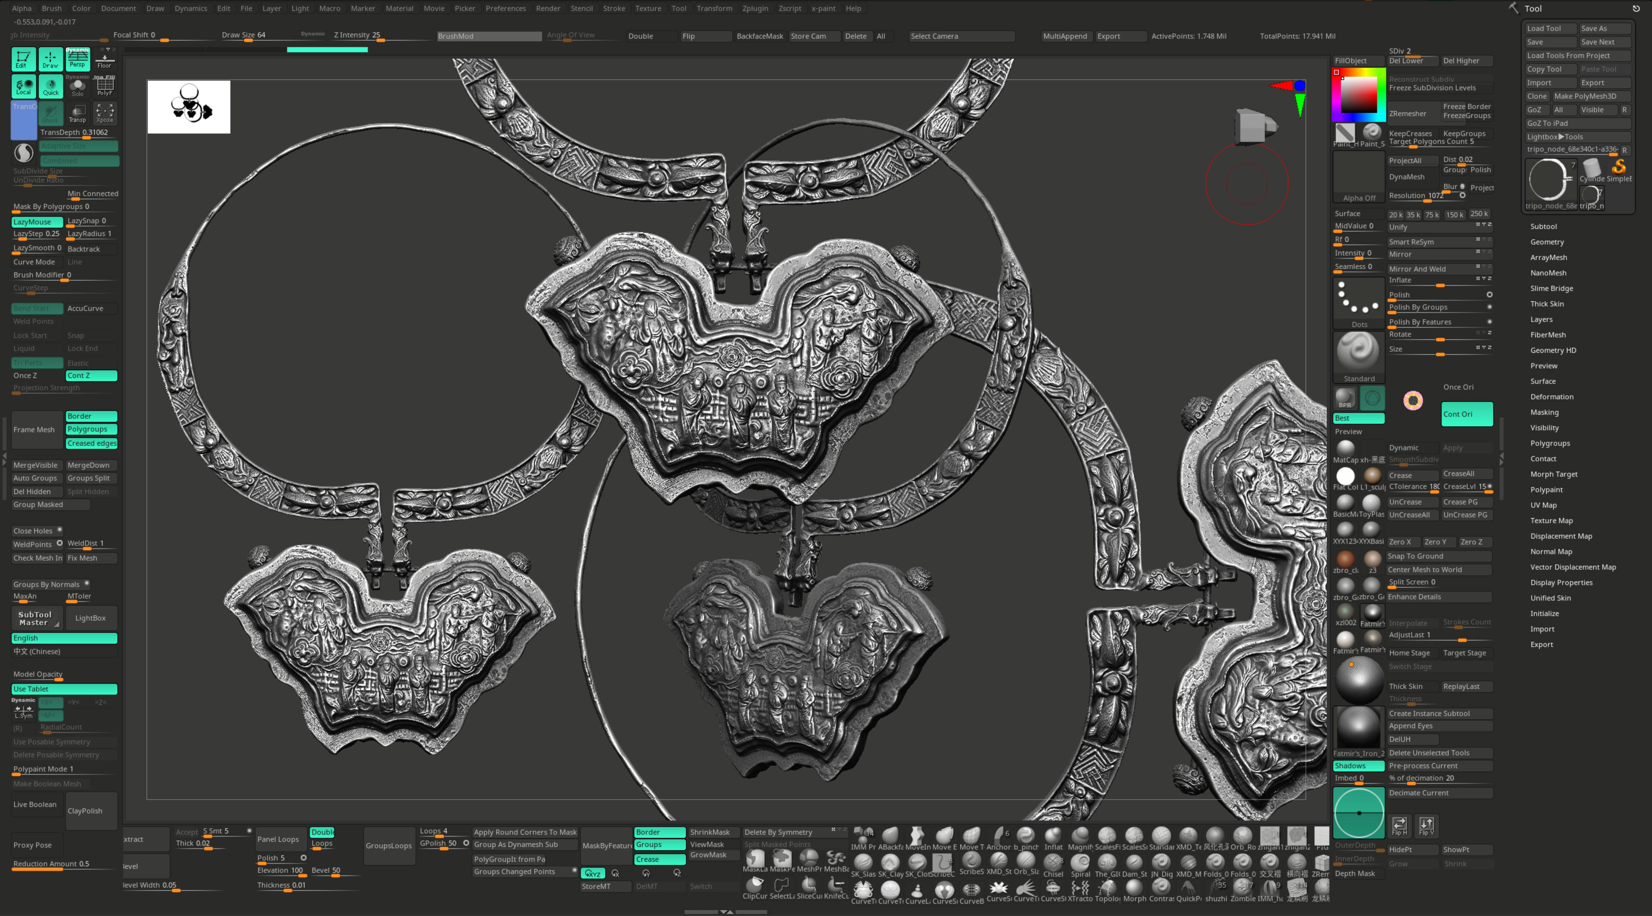Open the Zplugin menu
The image size is (1652, 916).
[755, 8]
